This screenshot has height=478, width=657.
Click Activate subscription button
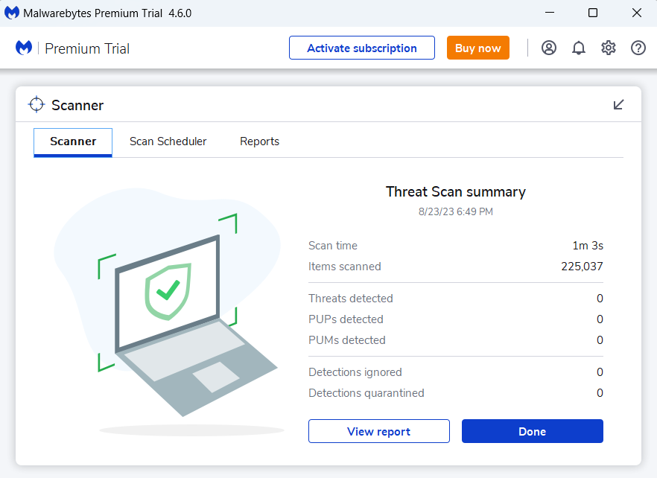[x=361, y=48]
